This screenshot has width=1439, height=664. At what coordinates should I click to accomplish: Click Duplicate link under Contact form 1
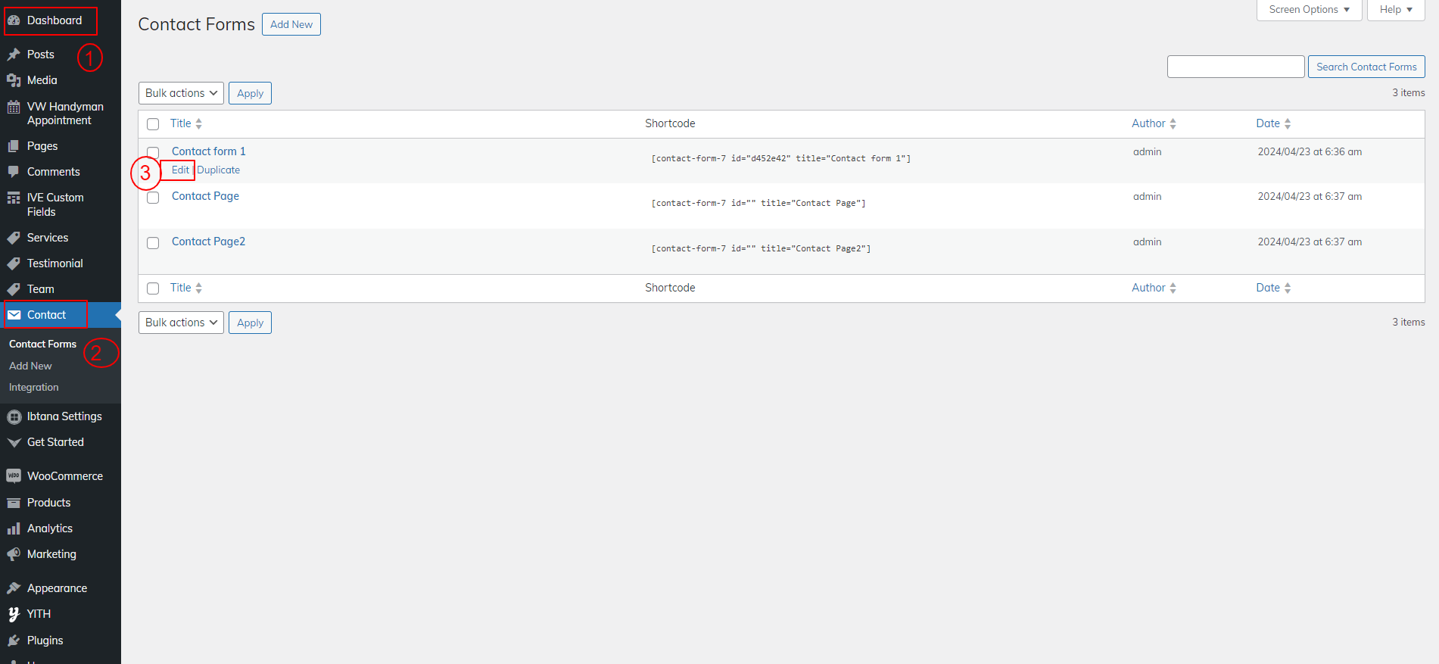(x=219, y=170)
